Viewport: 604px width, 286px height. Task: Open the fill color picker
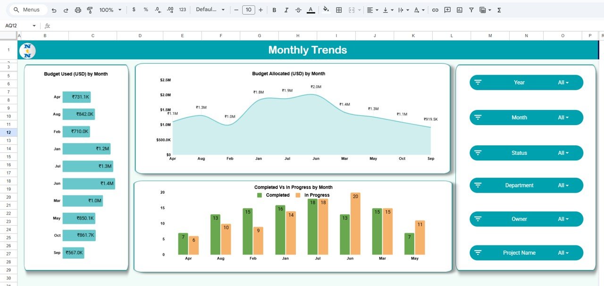click(x=326, y=10)
